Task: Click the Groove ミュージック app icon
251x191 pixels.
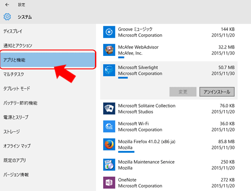Action: click(x=109, y=32)
